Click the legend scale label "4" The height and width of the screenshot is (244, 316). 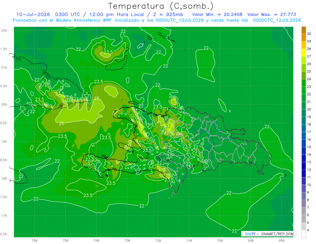[308, 230]
